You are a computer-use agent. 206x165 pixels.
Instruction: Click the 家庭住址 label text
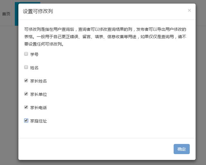click(39, 121)
